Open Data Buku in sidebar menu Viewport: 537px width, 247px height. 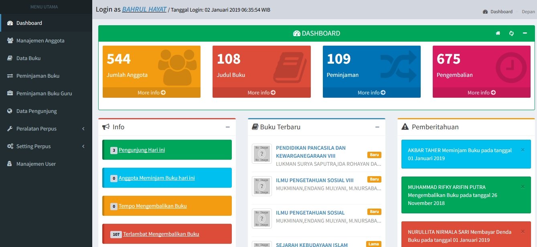pyautogui.click(x=28, y=58)
